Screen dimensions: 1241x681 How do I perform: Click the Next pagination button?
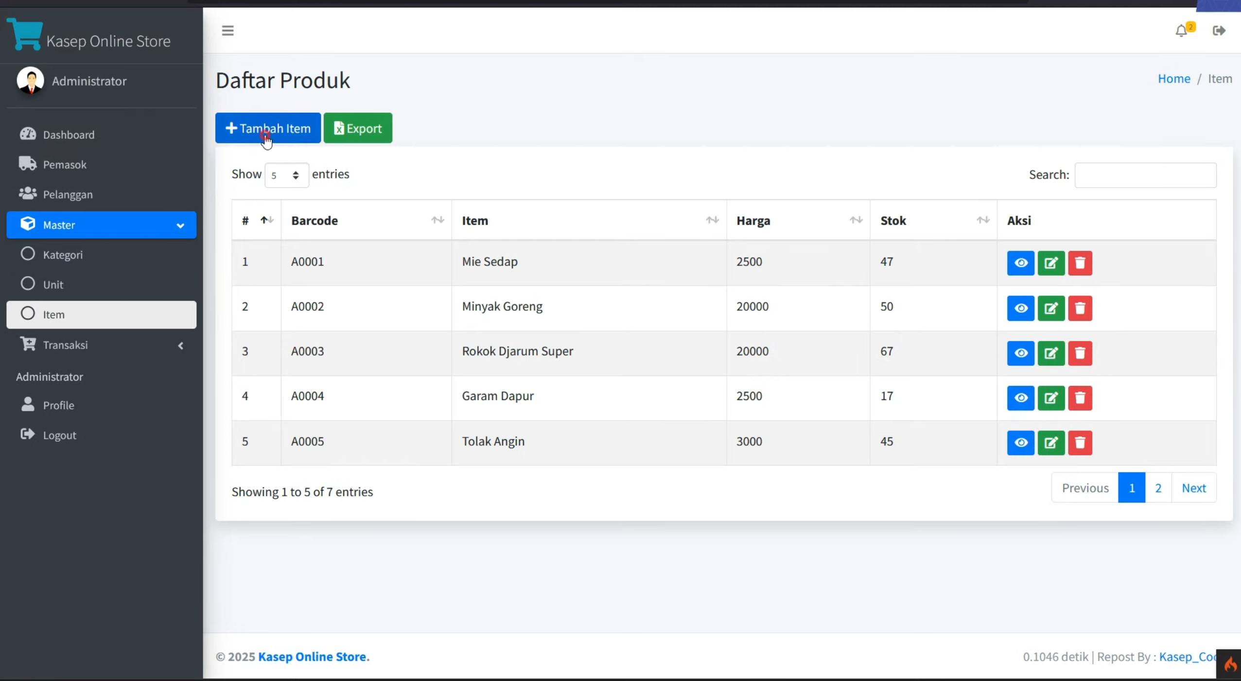click(1193, 488)
